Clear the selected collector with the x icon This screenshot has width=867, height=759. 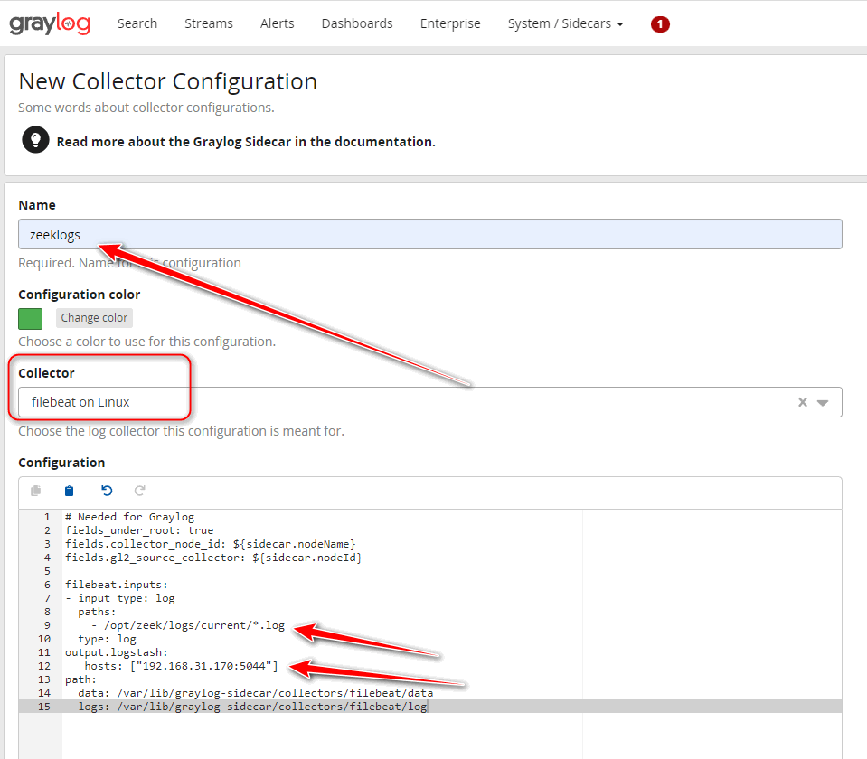point(802,402)
